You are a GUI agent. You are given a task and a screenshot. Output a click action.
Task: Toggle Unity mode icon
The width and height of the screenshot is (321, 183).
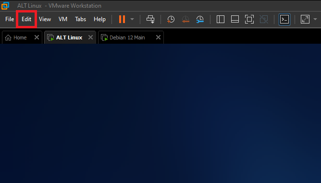point(264,19)
